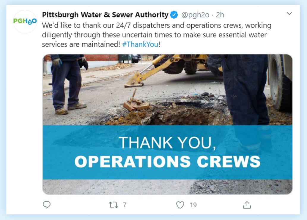Click the blue verified checkmark badge
The height and width of the screenshot is (220, 307).
(174, 15)
